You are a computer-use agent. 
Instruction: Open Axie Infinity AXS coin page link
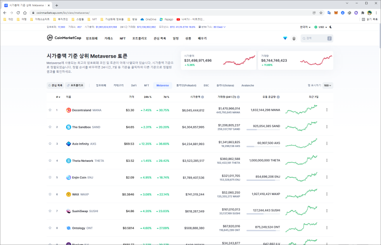pyautogui.click(x=84, y=144)
